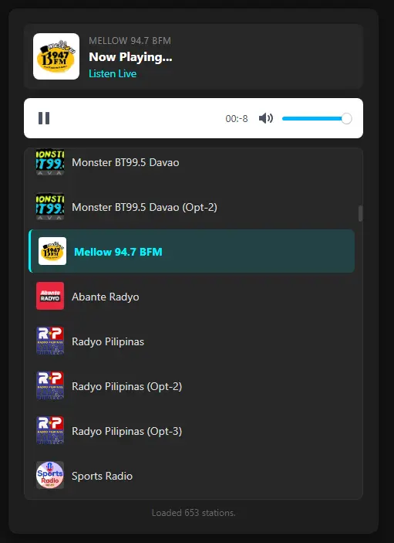Image resolution: width=394 pixels, height=543 pixels.
Task: Click the Monster BT99.5 Davao station logo
Action: point(50,162)
